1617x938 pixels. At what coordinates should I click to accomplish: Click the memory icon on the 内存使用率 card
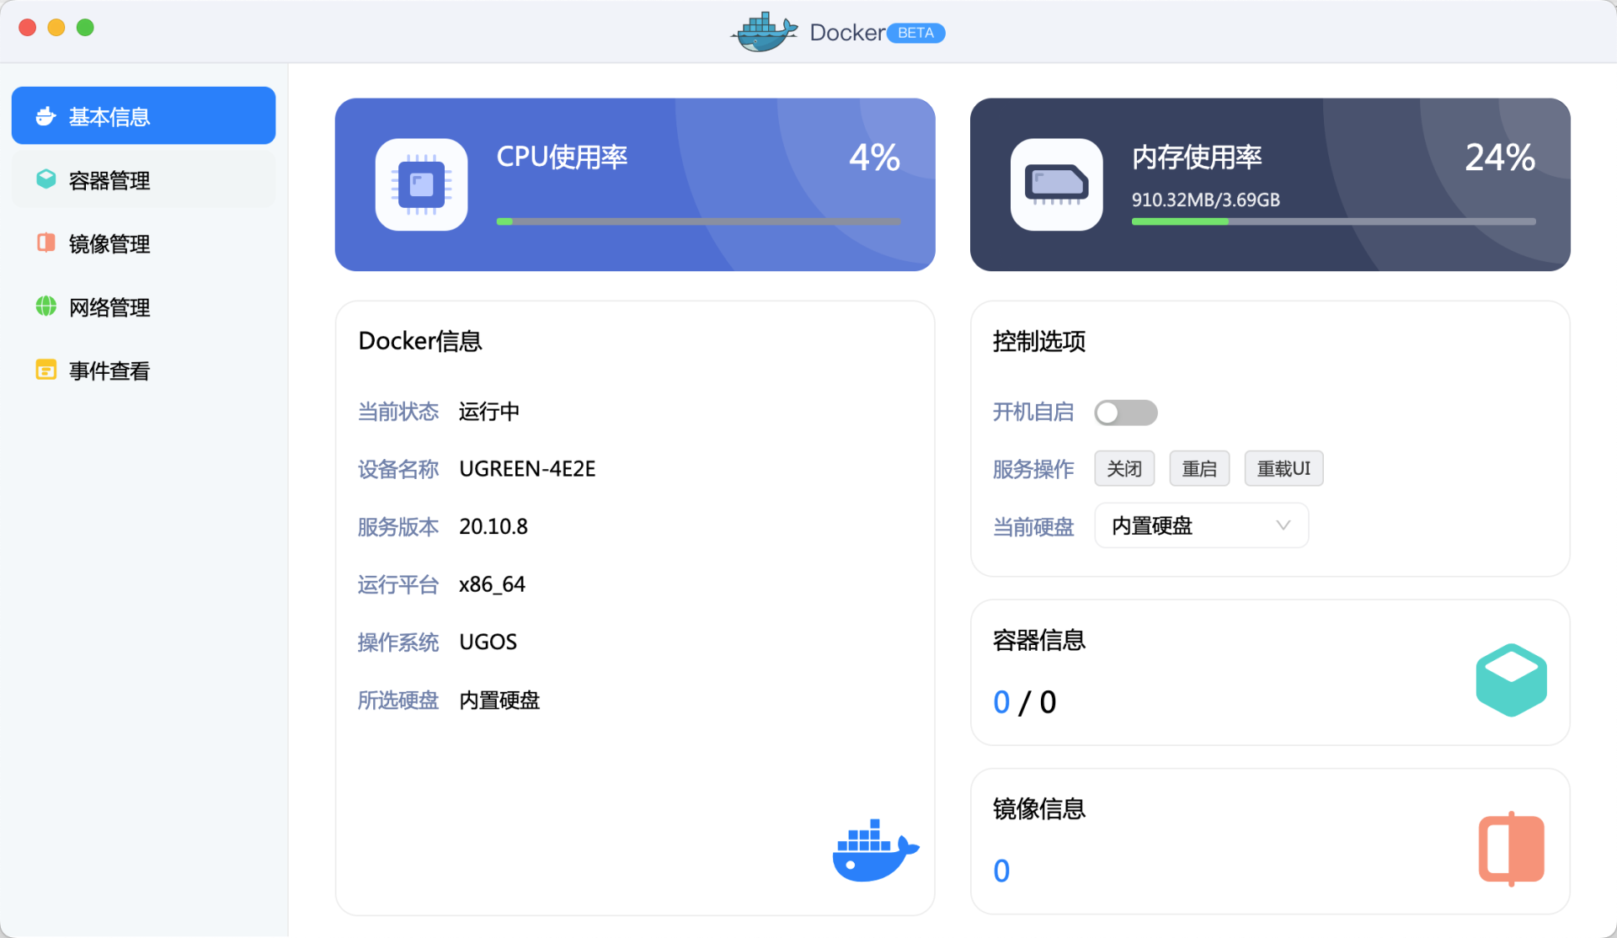coord(1056,184)
